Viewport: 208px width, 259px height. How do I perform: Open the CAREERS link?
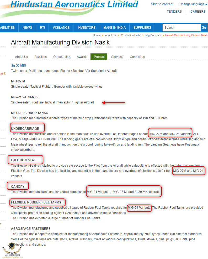point(198,12)
